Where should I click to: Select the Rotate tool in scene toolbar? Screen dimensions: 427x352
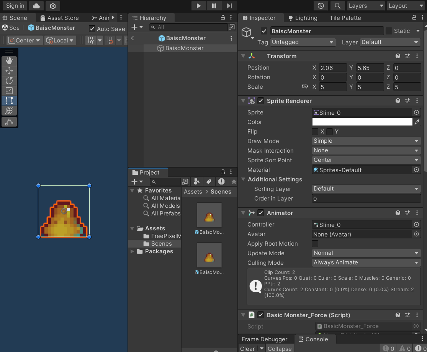coord(9,81)
